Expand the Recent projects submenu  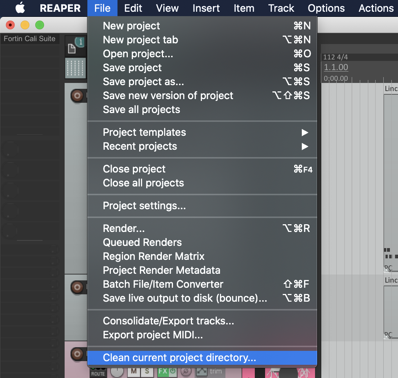(x=202, y=146)
